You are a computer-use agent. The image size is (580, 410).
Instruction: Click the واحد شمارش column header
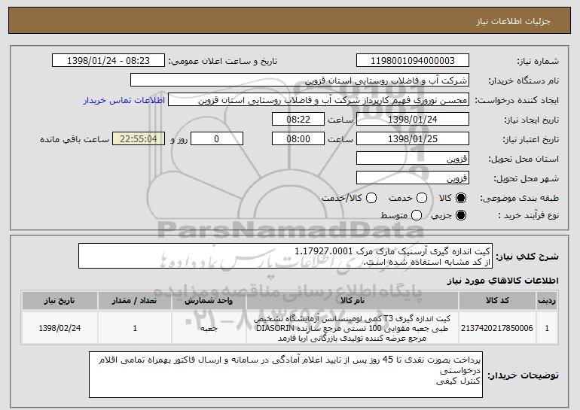pyautogui.click(x=209, y=301)
